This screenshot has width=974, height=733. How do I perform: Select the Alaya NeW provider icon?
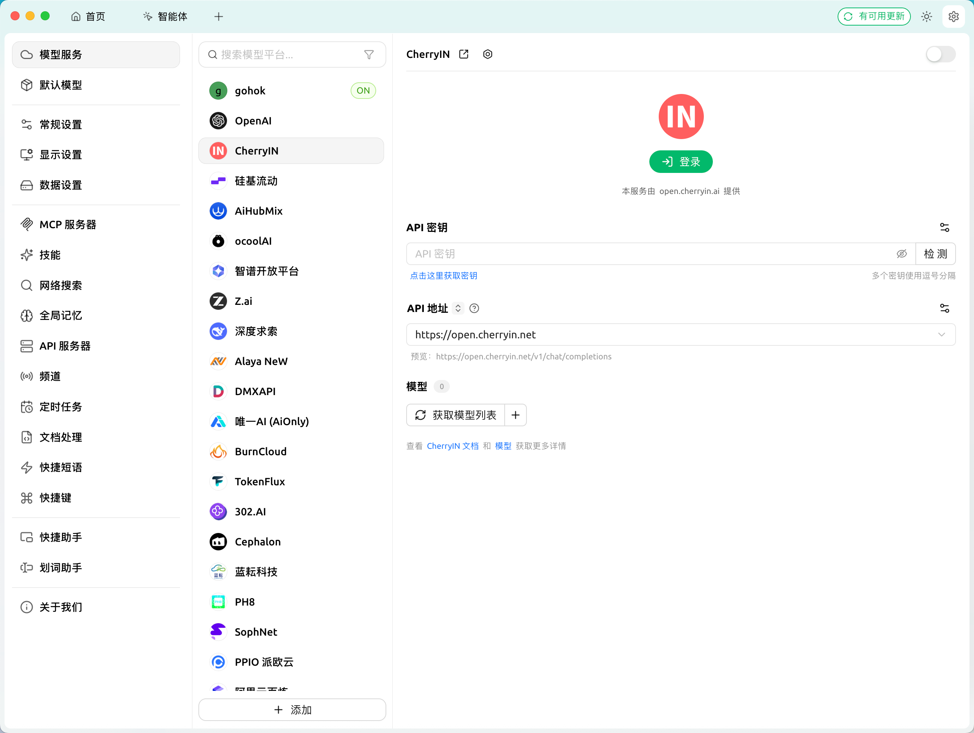(x=218, y=362)
